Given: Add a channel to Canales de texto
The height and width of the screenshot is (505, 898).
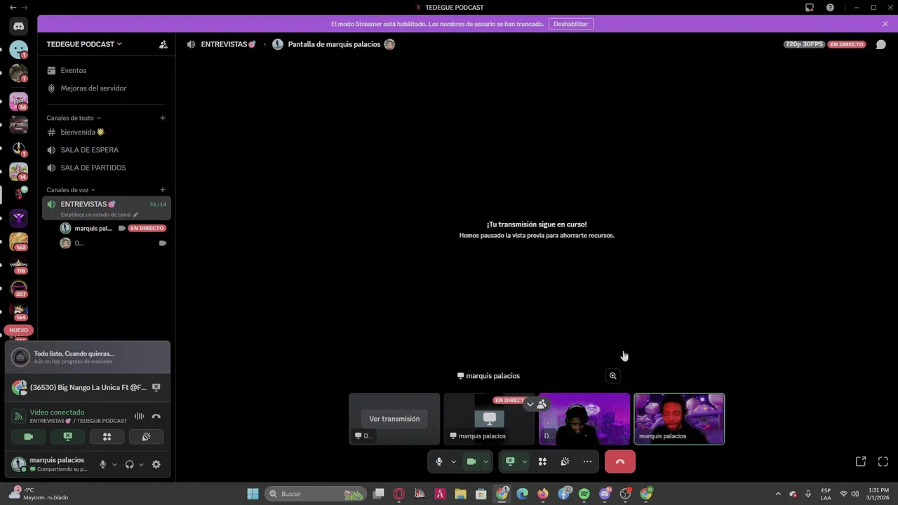Looking at the screenshot, I should pyautogui.click(x=163, y=118).
